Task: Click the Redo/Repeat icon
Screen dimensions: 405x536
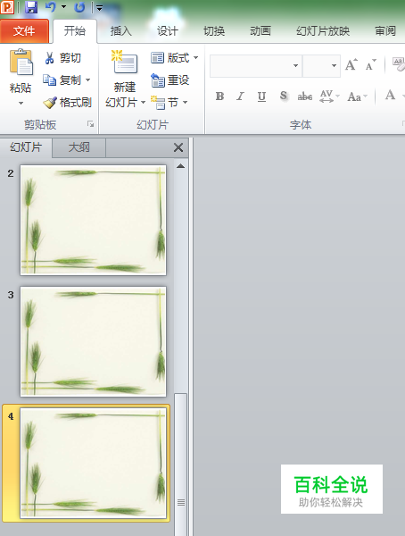Action: pyautogui.click(x=79, y=7)
